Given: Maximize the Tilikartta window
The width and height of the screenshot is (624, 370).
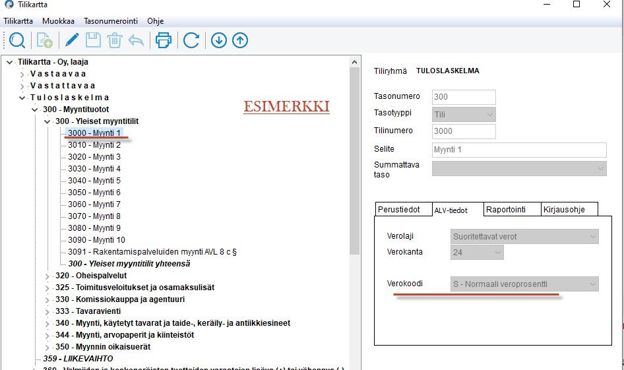Looking at the screenshot, I should (x=577, y=5).
